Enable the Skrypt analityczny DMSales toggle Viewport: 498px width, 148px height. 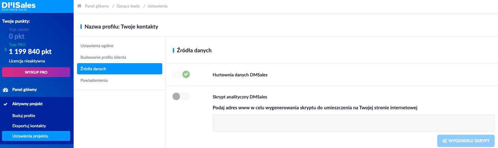(x=181, y=96)
